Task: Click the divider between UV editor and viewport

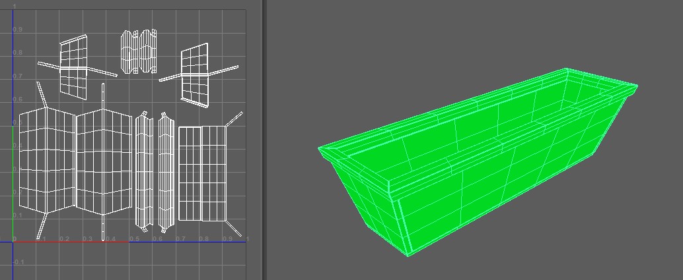Action: click(x=263, y=140)
